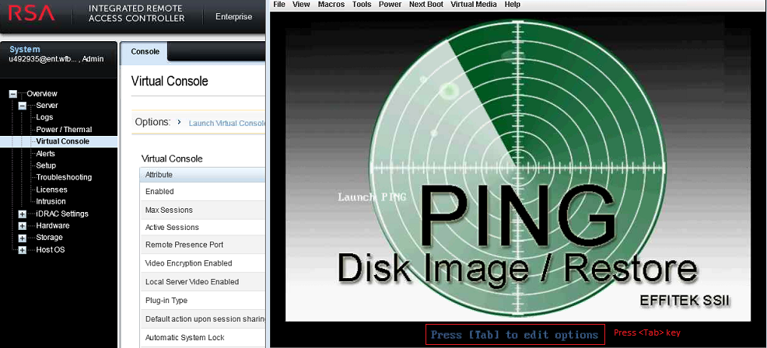Click the Video Encryption Enabled row

[x=202, y=263]
